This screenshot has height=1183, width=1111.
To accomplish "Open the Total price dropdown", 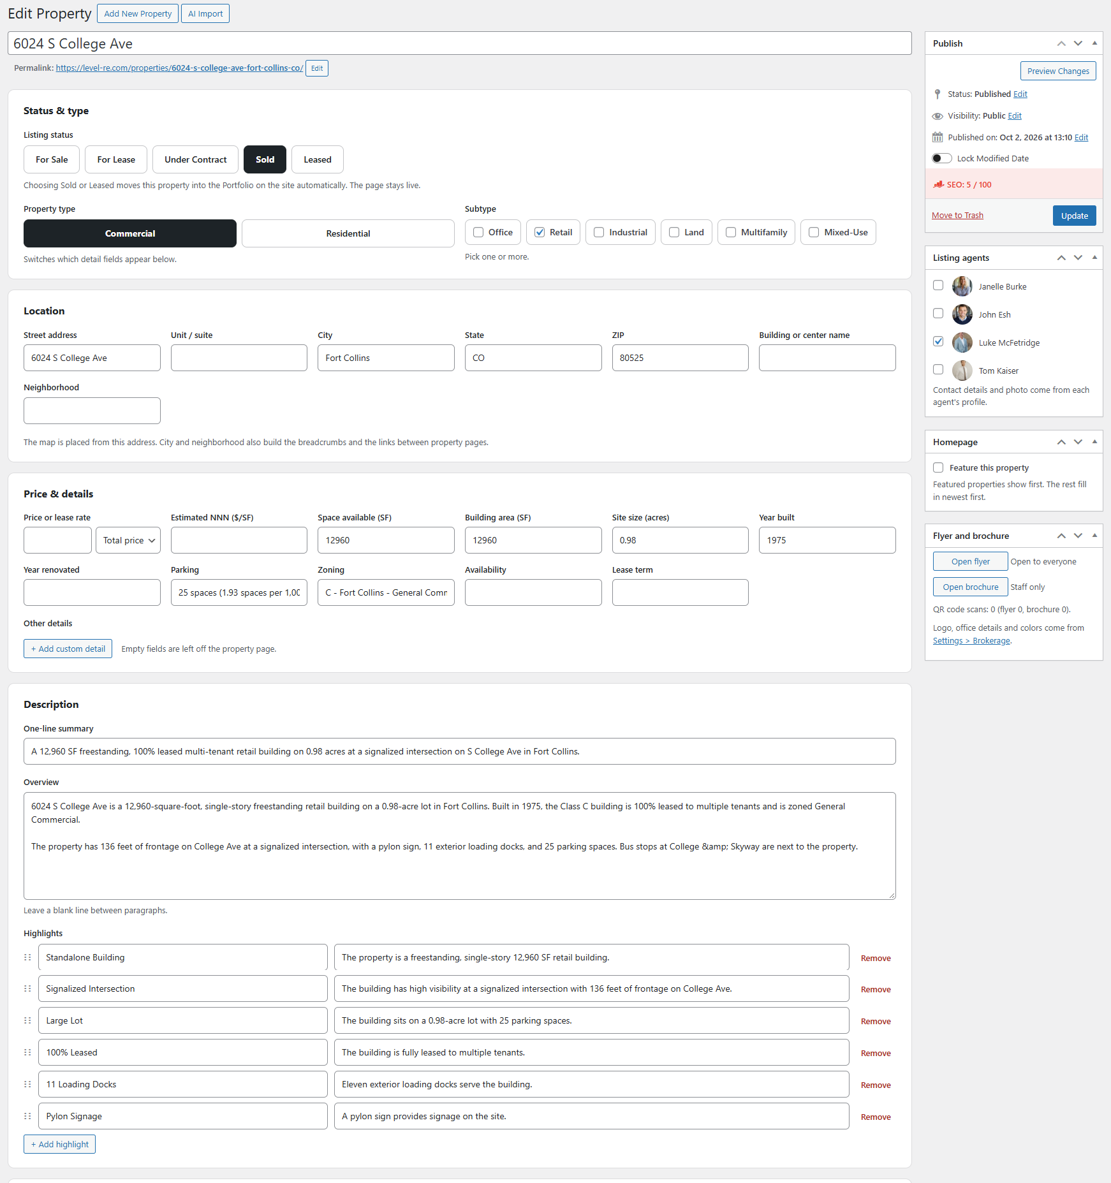I will [128, 540].
